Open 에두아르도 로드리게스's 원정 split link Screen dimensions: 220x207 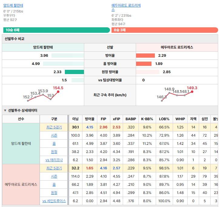[54, 193]
